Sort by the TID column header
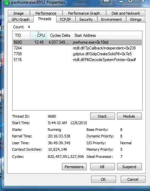 pyautogui.click(x=21, y=35)
